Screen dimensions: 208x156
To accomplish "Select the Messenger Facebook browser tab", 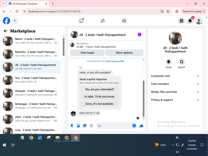I will (28, 4).
